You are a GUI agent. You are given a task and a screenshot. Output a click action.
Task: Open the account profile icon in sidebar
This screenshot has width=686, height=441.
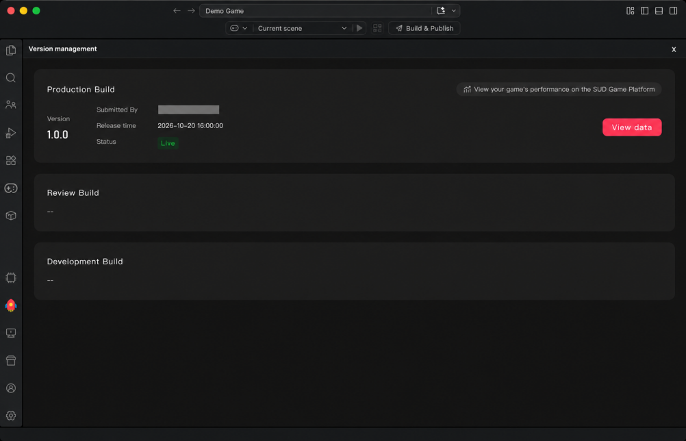pos(11,388)
